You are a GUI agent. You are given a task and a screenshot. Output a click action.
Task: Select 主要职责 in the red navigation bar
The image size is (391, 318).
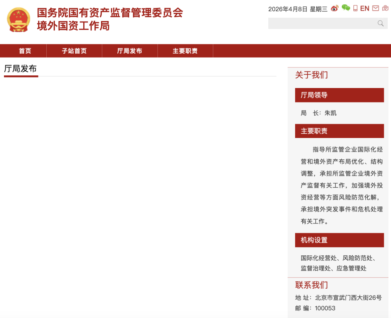tap(185, 51)
